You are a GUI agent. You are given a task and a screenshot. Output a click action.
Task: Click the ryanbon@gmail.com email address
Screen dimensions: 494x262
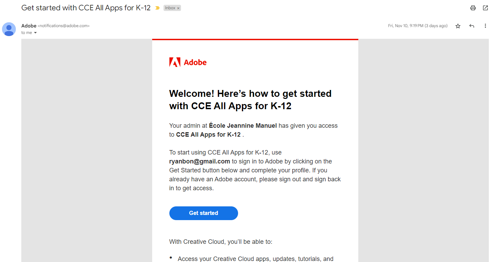200,161
